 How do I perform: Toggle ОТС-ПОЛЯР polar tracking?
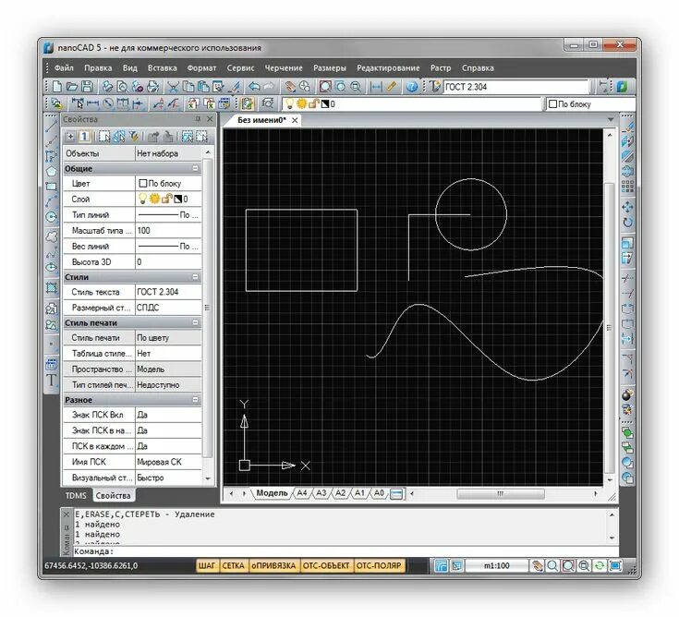click(379, 565)
